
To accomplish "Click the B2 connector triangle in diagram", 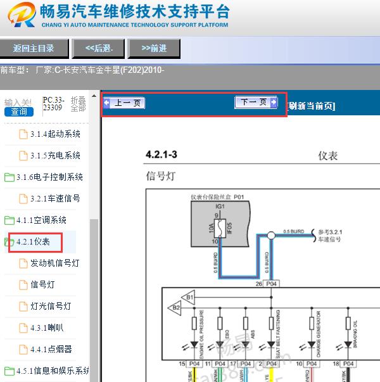I will [175, 308].
